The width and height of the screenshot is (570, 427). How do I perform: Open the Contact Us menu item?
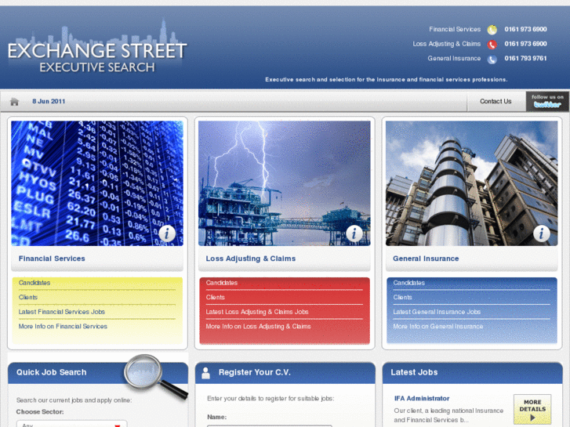click(x=496, y=101)
